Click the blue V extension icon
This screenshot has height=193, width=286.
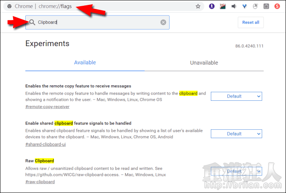[x=245, y=7]
